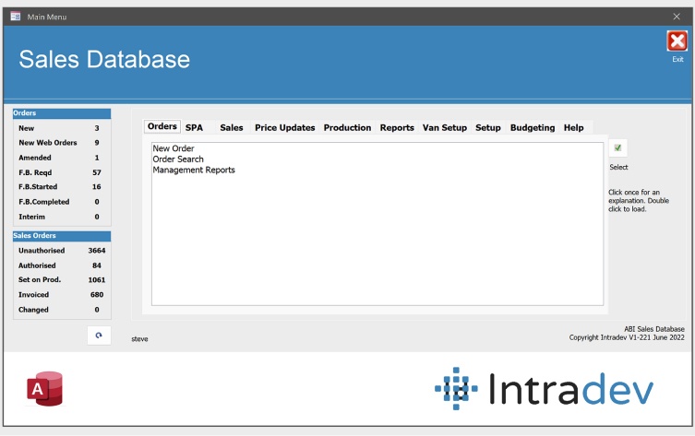Click the Microsoft Access logo icon
Image resolution: width=695 pixels, height=436 pixels.
pyautogui.click(x=44, y=389)
